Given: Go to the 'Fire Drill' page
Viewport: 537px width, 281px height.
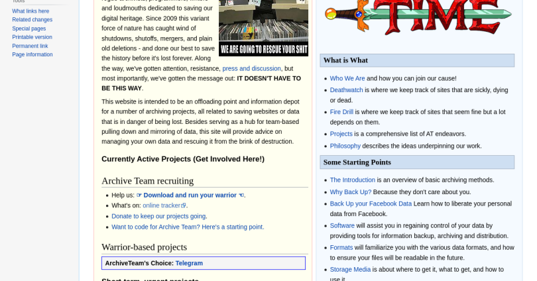Looking at the screenshot, I should click(x=341, y=112).
